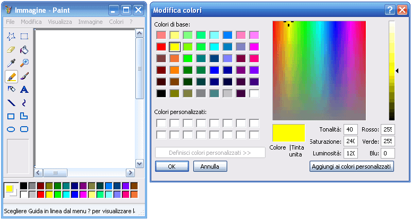Select the Ellipse shape tool
This screenshot has width=411, height=219.
(x=11, y=129)
